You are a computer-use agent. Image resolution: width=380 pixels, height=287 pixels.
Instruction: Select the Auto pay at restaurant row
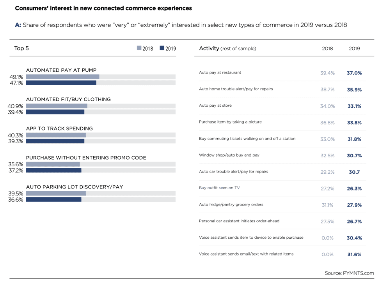tap(220, 72)
